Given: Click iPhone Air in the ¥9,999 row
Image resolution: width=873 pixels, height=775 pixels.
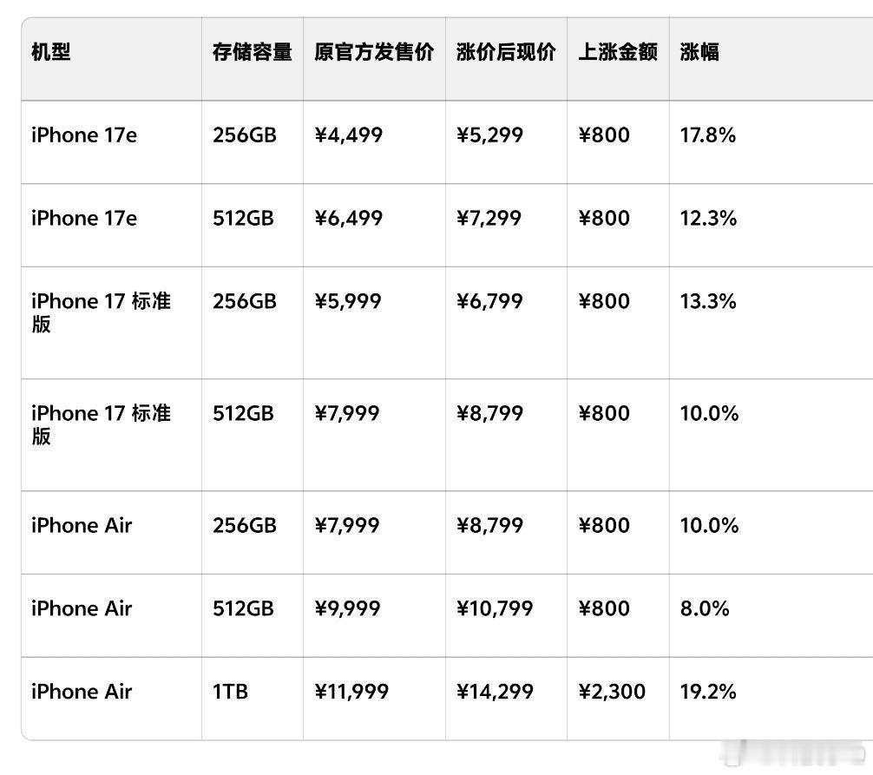Looking at the screenshot, I should click(x=82, y=608).
